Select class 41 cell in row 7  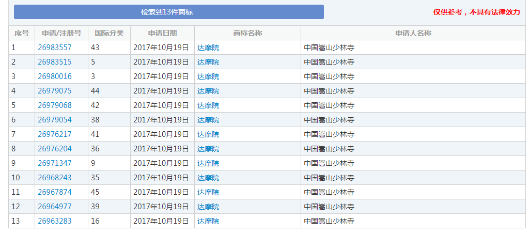tap(109, 135)
